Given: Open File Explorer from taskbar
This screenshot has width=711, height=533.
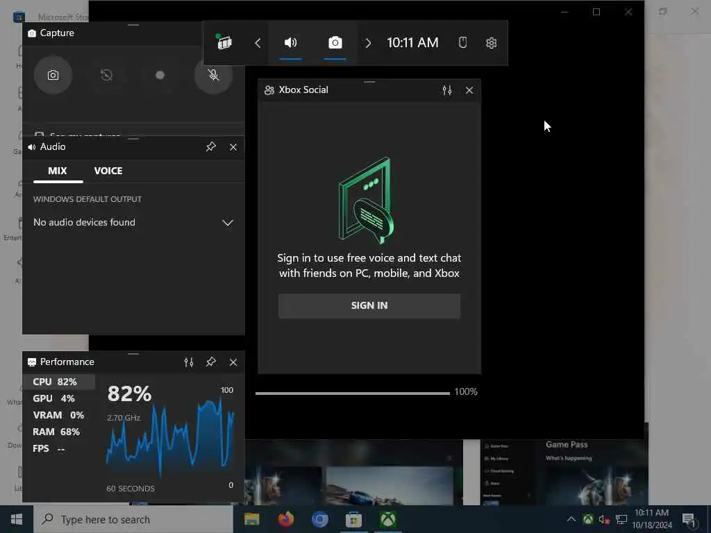Looking at the screenshot, I should [251, 519].
